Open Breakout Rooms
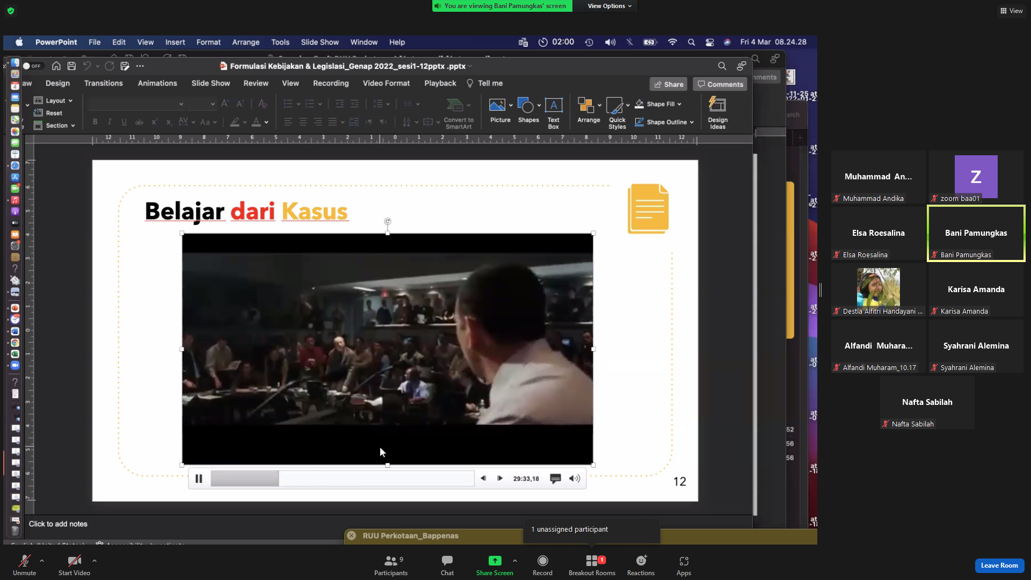This screenshot has width=1031, height=580. [x=592, y=565]
